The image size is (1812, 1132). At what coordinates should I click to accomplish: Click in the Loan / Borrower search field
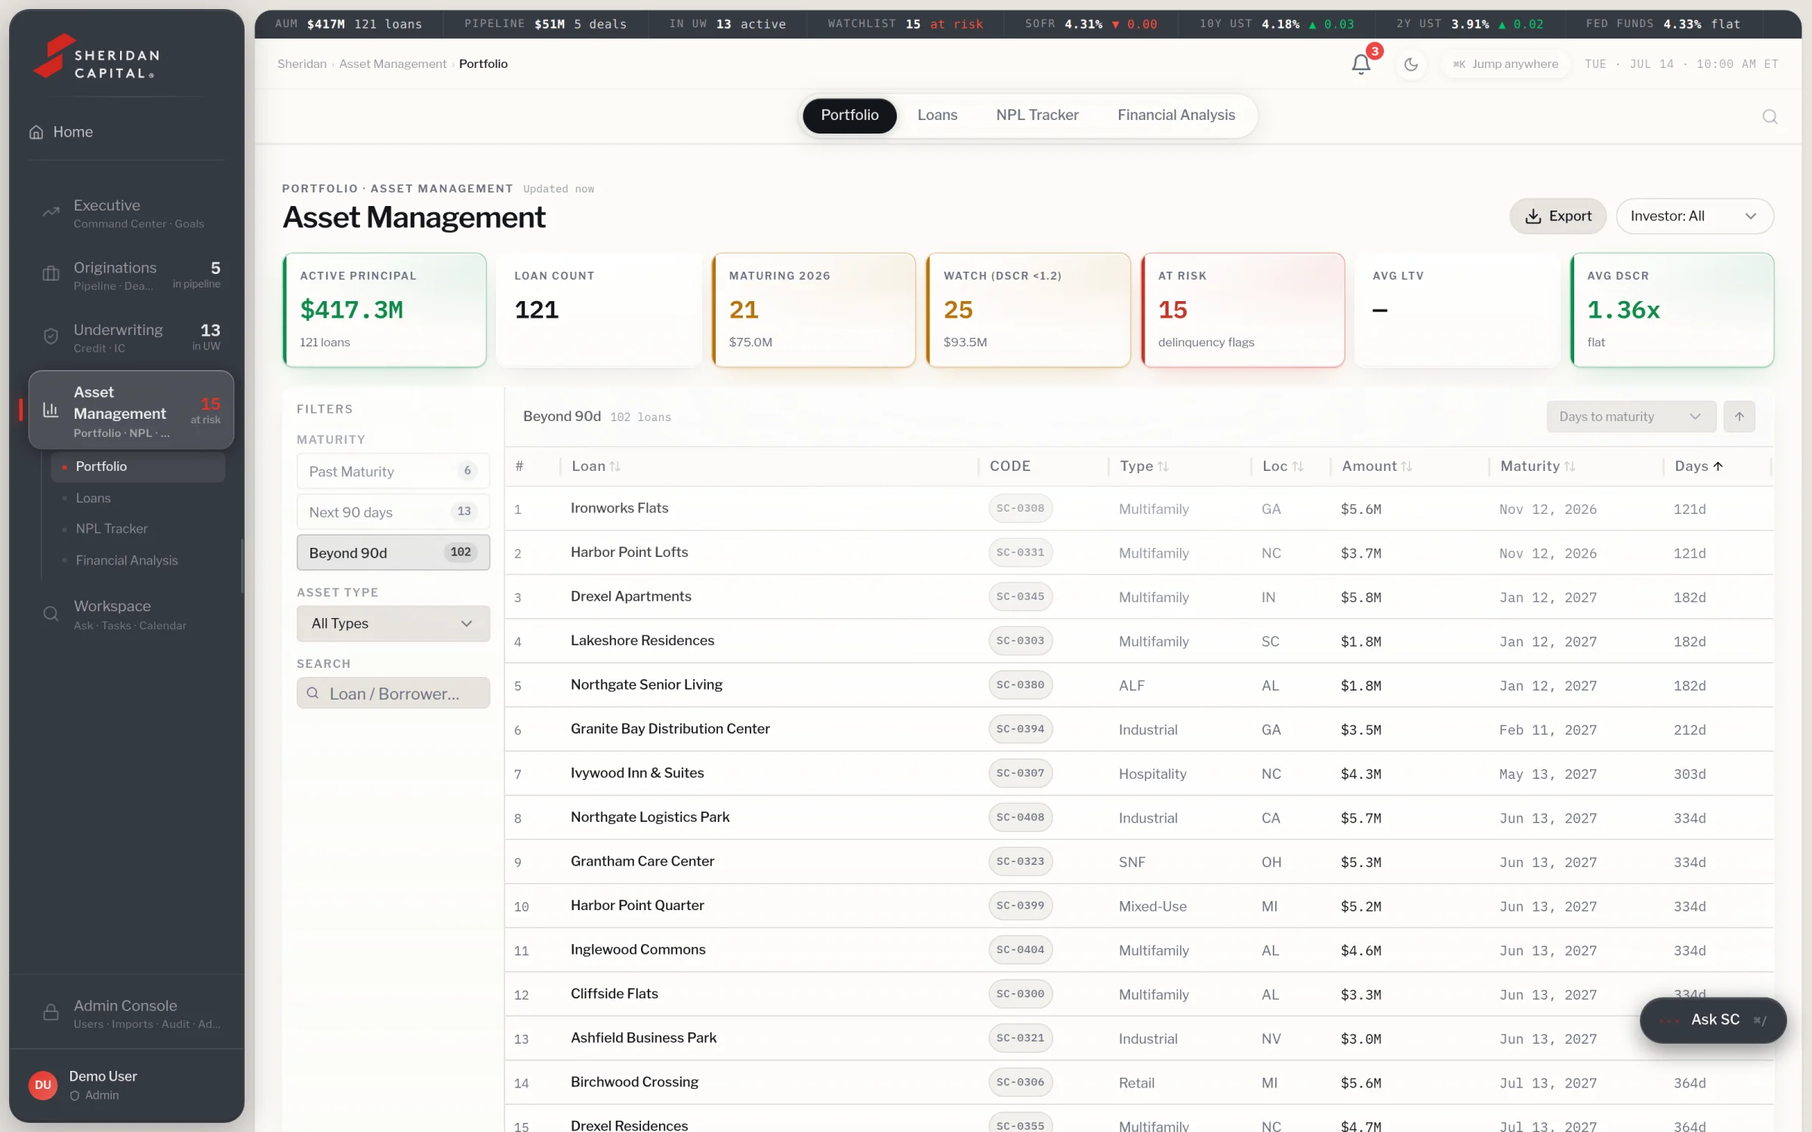pos(393,693)
